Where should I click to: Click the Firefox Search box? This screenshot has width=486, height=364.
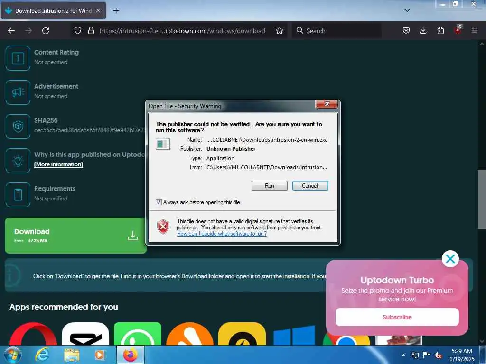point(336,31)
